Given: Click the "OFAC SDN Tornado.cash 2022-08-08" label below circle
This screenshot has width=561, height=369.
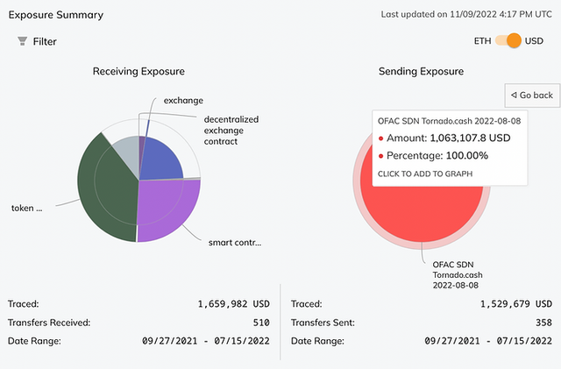Looking at the screenshot, I should coord(458,275).
